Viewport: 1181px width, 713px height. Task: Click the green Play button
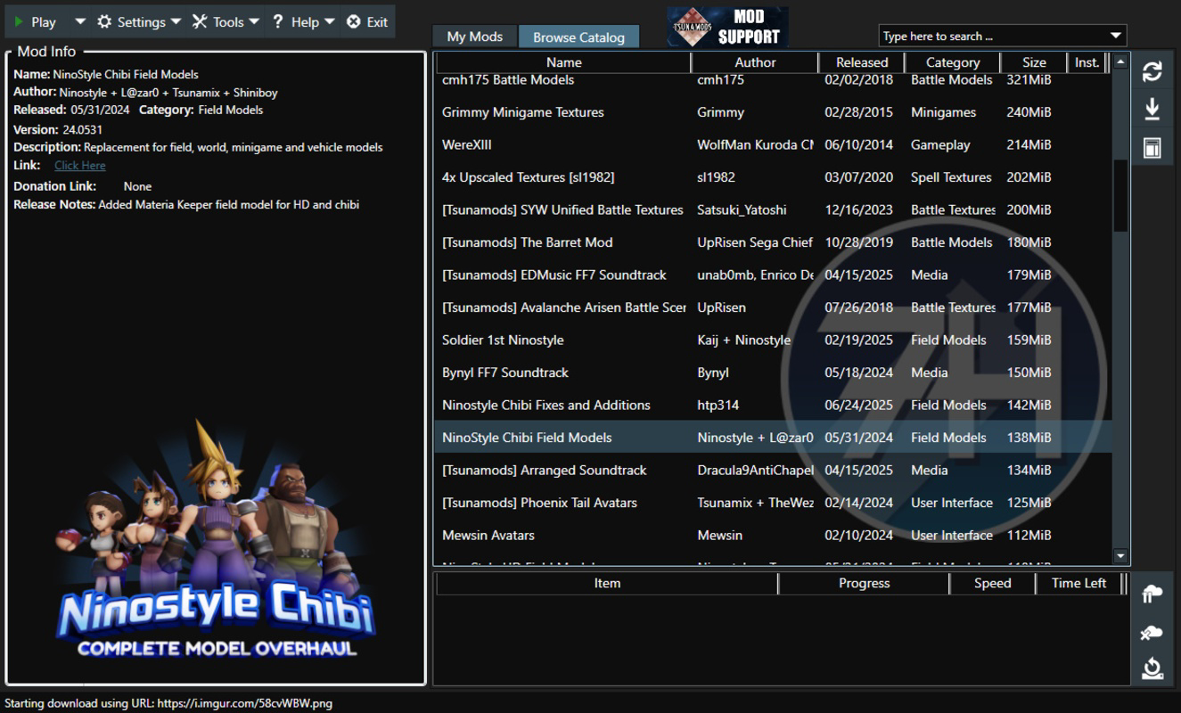tap(35, 22)
